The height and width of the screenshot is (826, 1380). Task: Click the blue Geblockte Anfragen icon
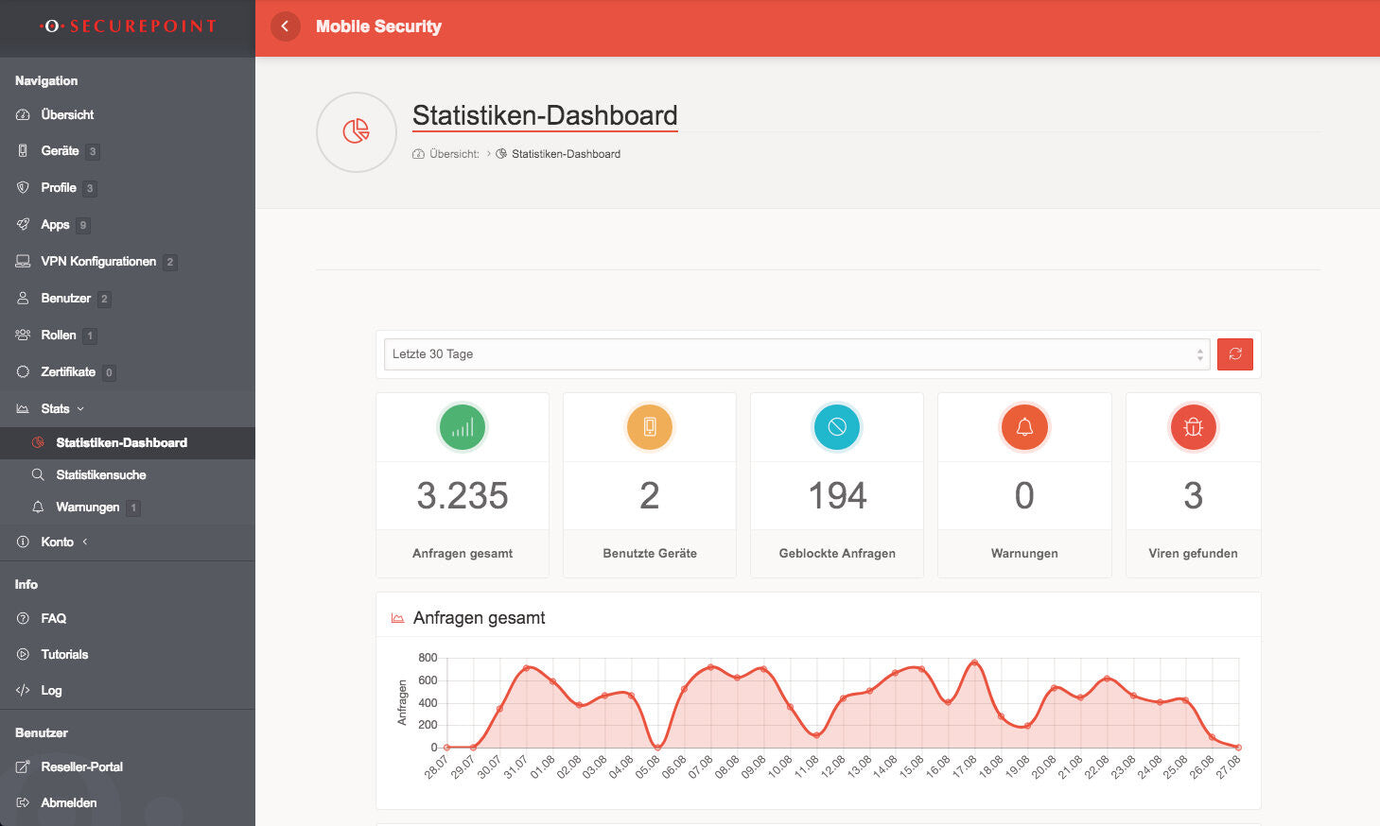[836, 427]
